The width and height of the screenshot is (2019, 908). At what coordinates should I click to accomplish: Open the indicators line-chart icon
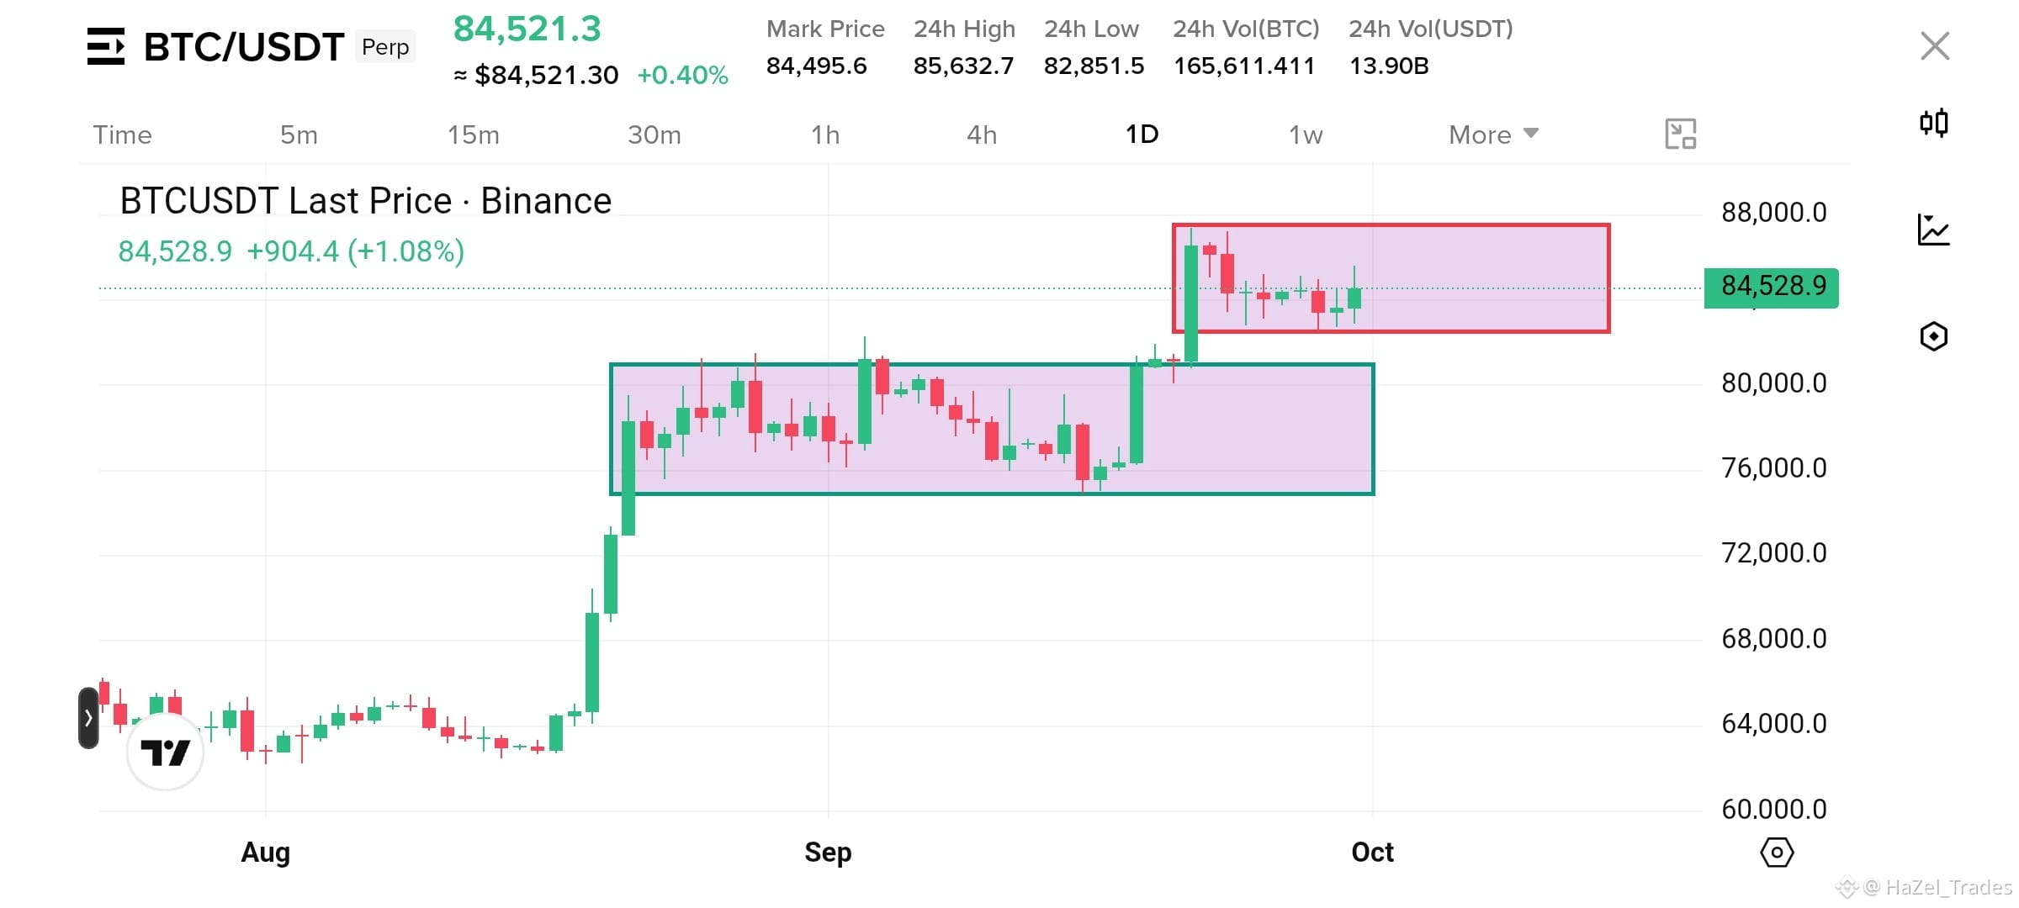pos(1933,230)
